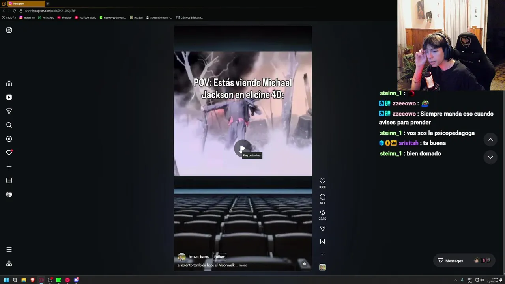Open the reel's audio thumbnail
505x284 pixels.
322,267
